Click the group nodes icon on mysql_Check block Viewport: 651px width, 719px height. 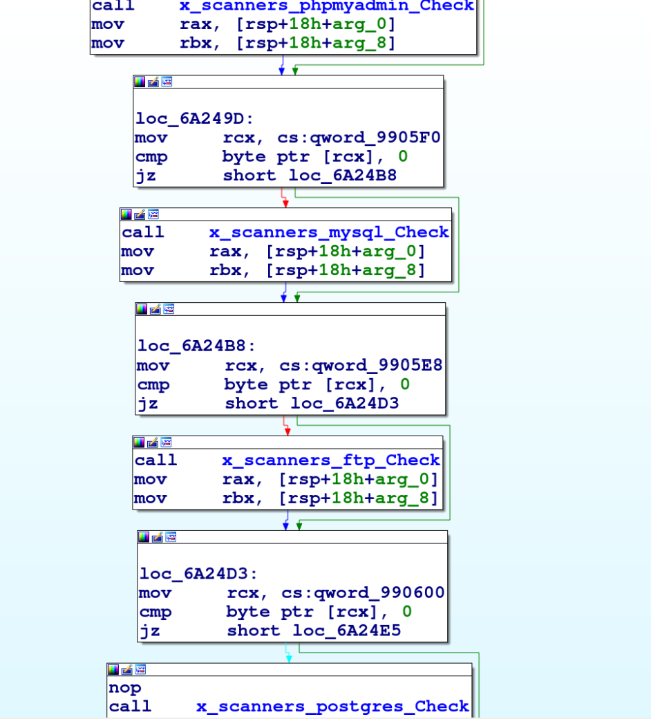pyautogui.click(x=153, y=214)
